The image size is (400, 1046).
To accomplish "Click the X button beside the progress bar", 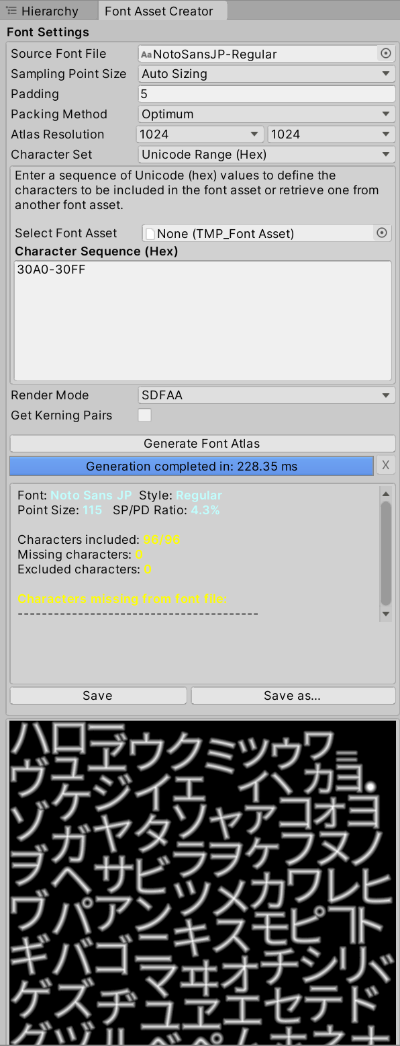I will click(x=385, y=466).
